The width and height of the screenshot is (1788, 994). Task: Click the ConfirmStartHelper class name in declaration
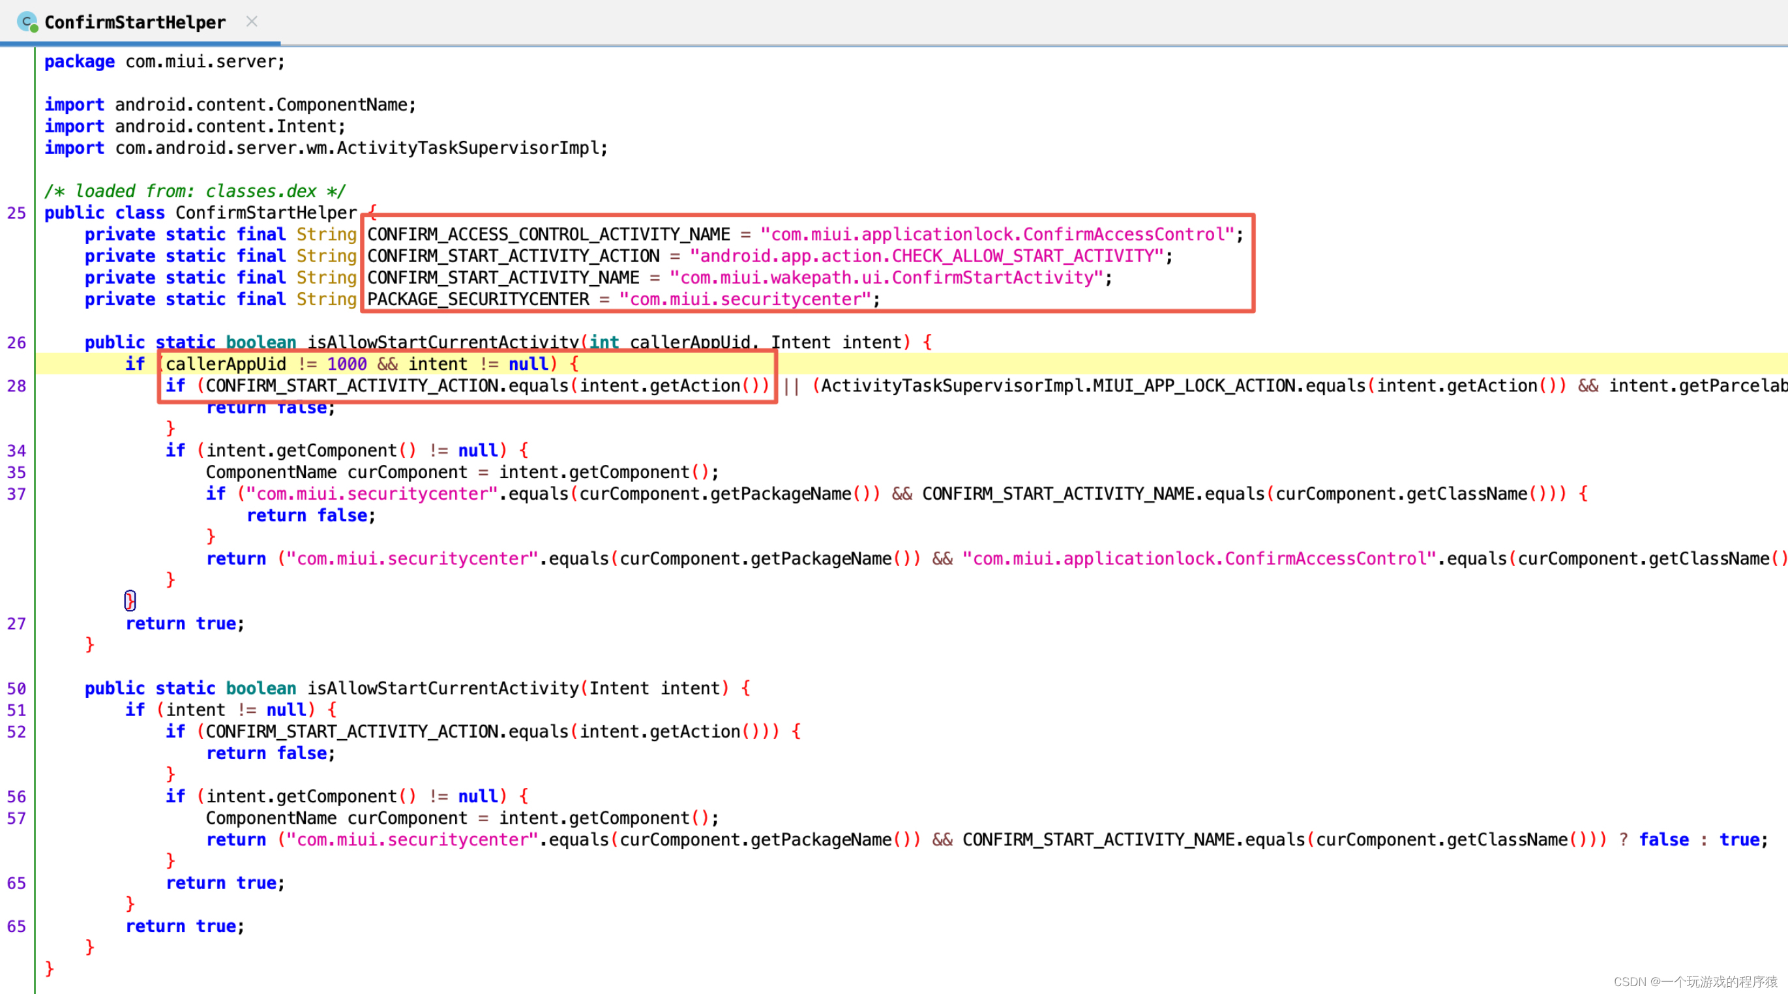pos(266,213)
